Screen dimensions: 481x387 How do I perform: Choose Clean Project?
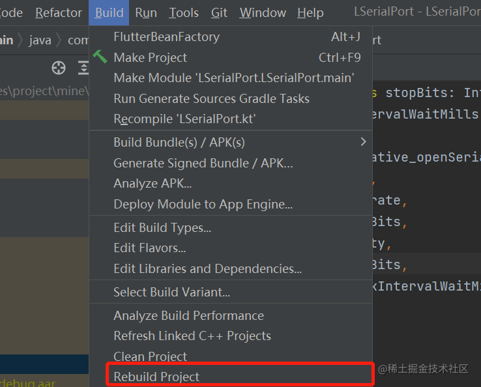coord(231,355)
